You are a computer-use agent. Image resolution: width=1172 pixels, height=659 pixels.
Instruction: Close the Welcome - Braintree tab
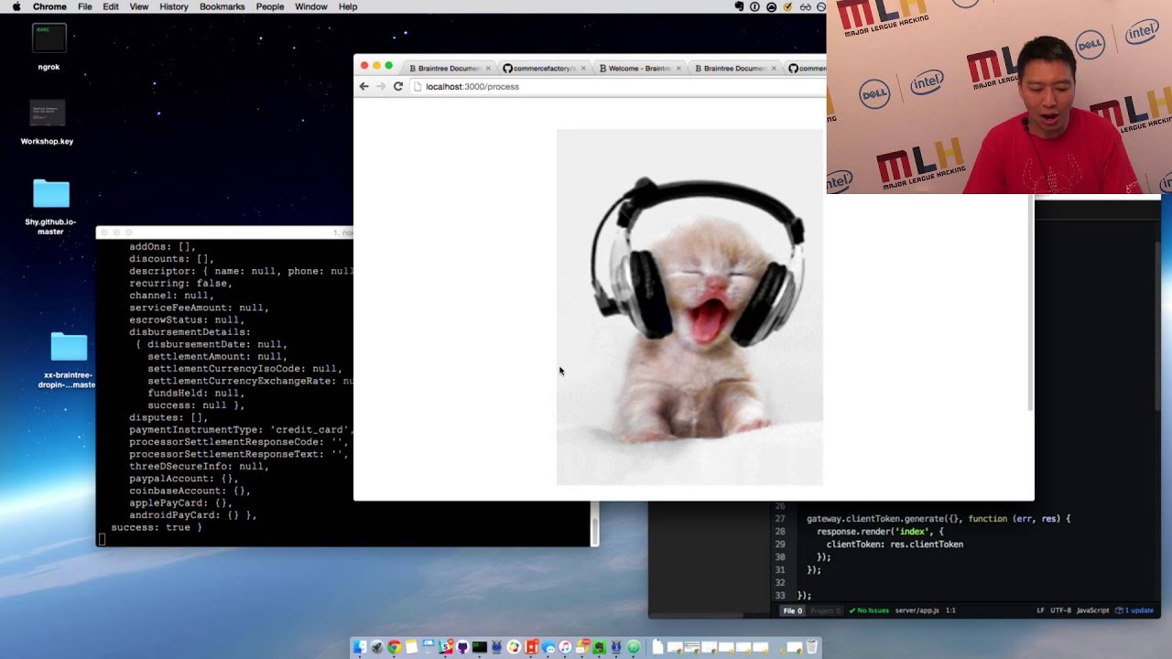coord(678,68)
